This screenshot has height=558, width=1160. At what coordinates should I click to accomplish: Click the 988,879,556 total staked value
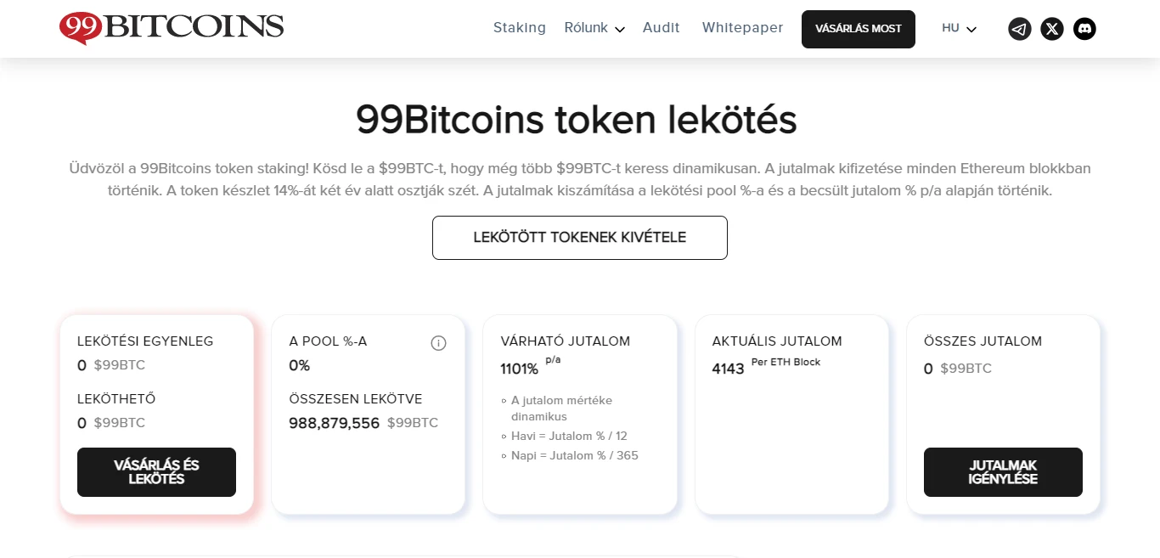click(x=334, y=423)
